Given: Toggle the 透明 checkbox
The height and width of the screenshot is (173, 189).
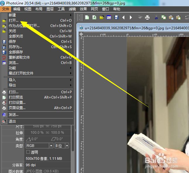Looking at the screenshot, I should (28, 152).
